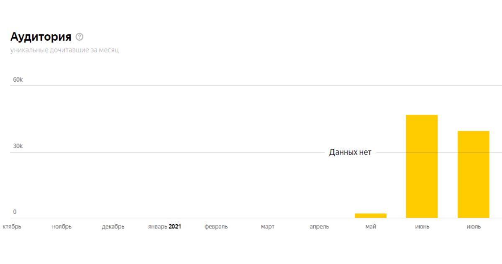This screenshot has height=264, width=502.
Task: Click subtitle 'уникальные дочитавшие за месяц'
Action: click(x=65, y=50)
